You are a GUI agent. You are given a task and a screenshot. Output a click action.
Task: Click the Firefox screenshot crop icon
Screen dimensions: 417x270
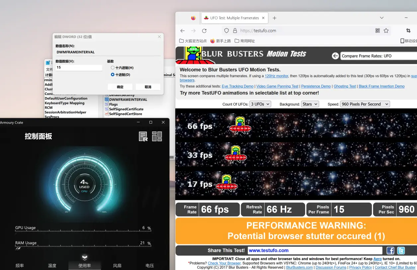(x=408, y=31)
